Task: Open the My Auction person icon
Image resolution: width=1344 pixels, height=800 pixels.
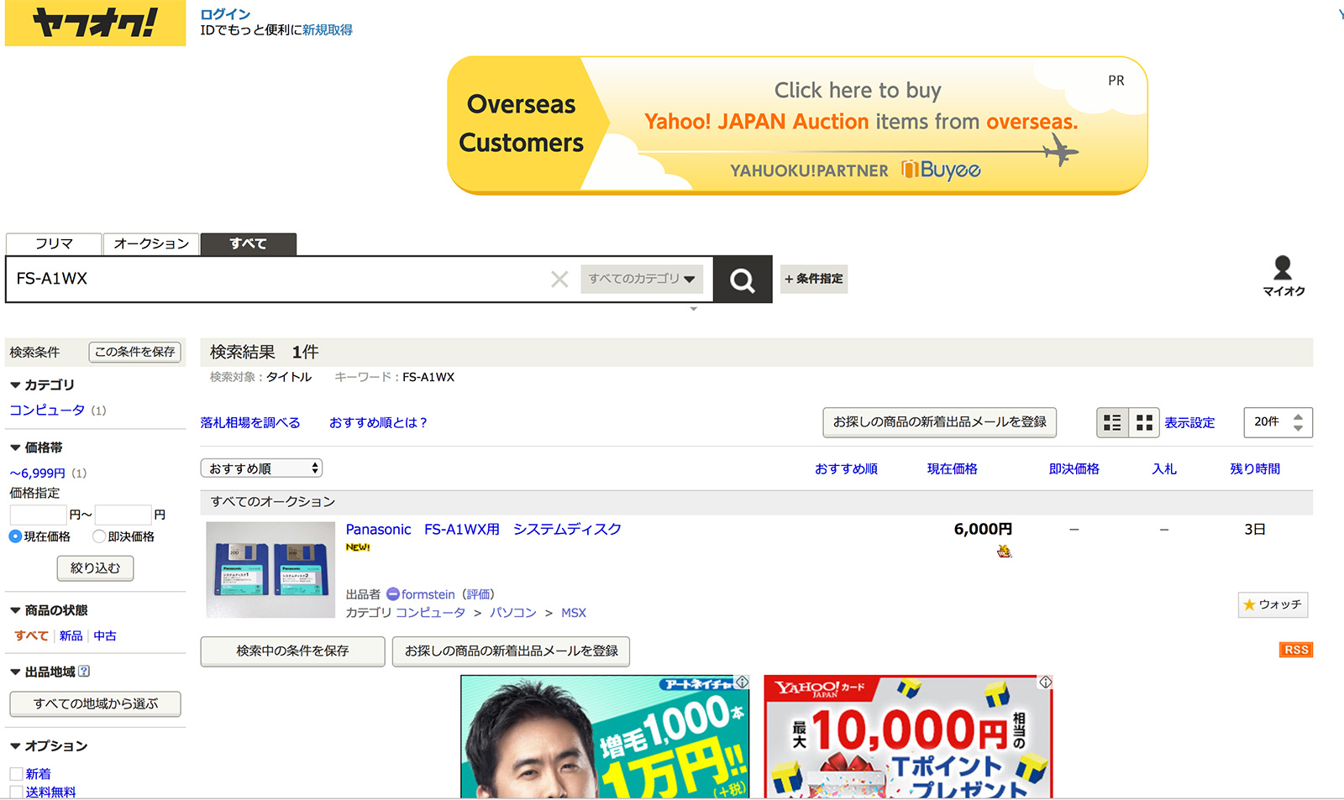Action: point(1283,267)
